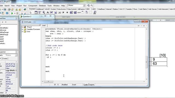Navigate back in the code editor
175x98 pixels.
pyautogui.click(x=139, y=26)
